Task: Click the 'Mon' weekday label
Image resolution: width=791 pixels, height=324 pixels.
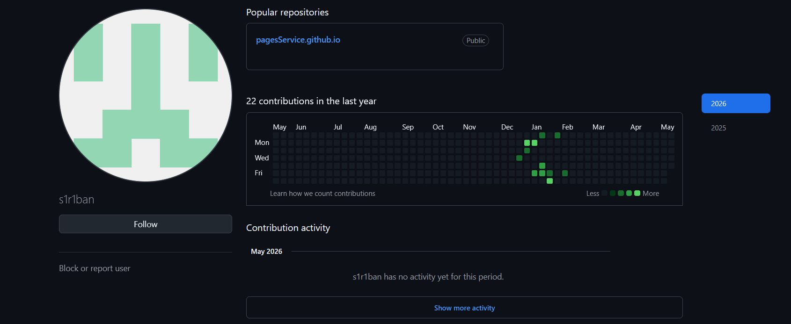Action: (262, 143)
